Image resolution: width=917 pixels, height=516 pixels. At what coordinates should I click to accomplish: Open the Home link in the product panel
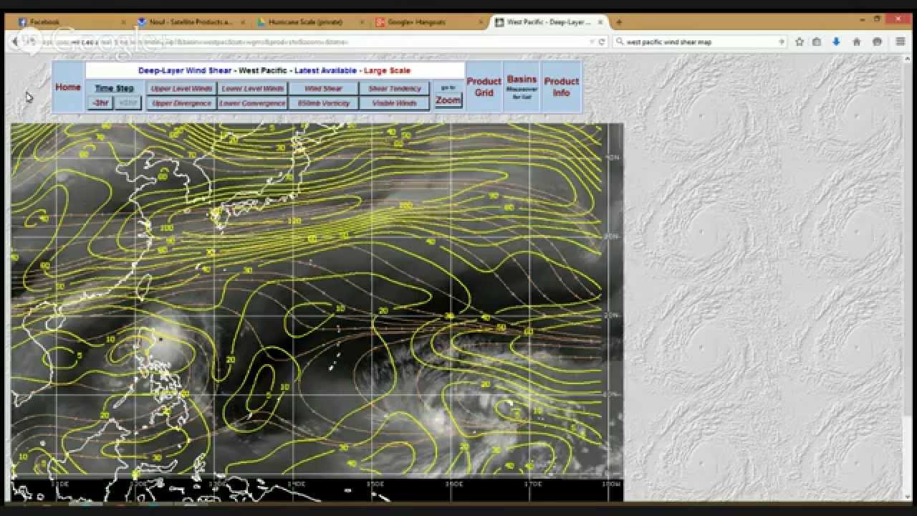68,87
